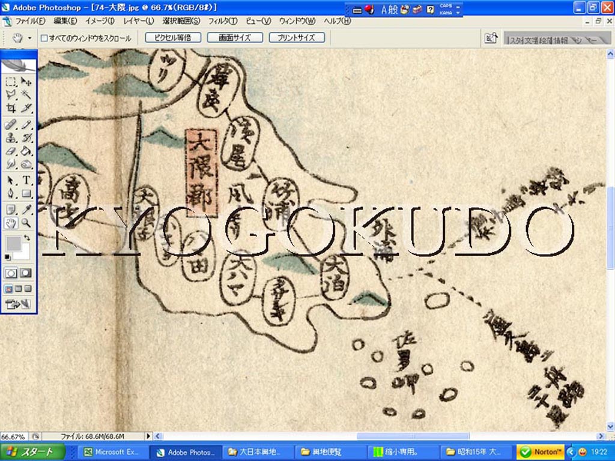The height and width of the screenshot is (461, 615).
Task: Open the ファイル(F) menu
Action: coord(30,21)
